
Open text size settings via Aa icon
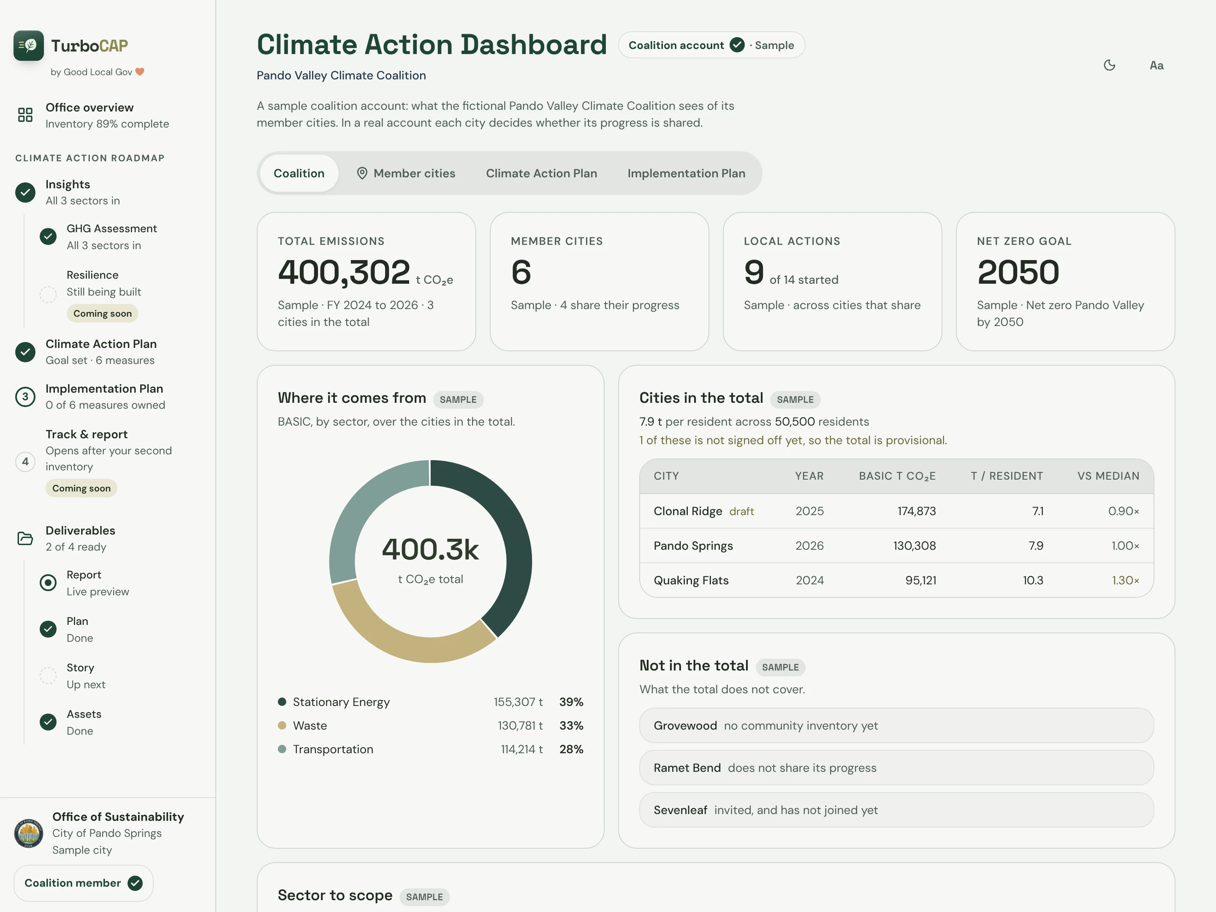(1156, 65)
